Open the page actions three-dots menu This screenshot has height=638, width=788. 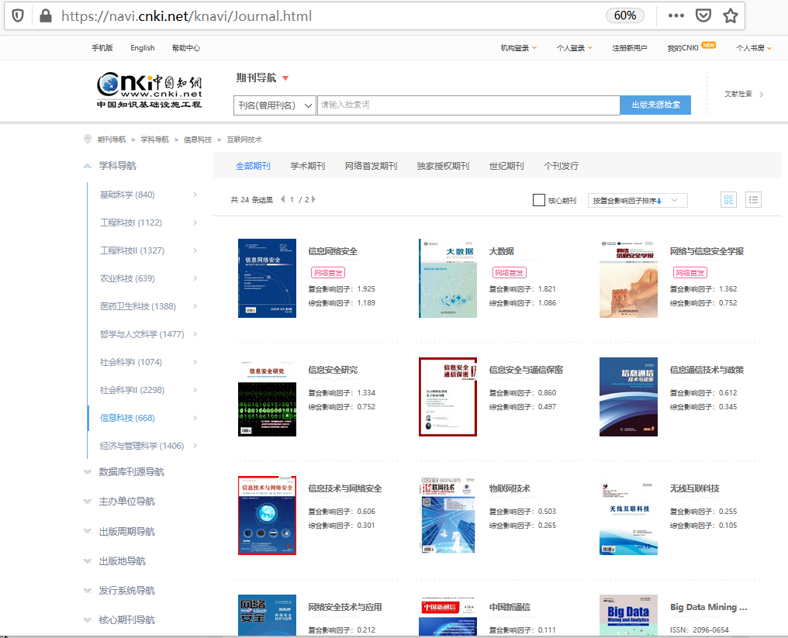(676, 16)
